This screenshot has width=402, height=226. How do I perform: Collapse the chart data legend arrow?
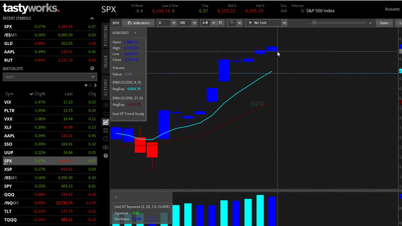pyautogui.click(x=135, y=33)
